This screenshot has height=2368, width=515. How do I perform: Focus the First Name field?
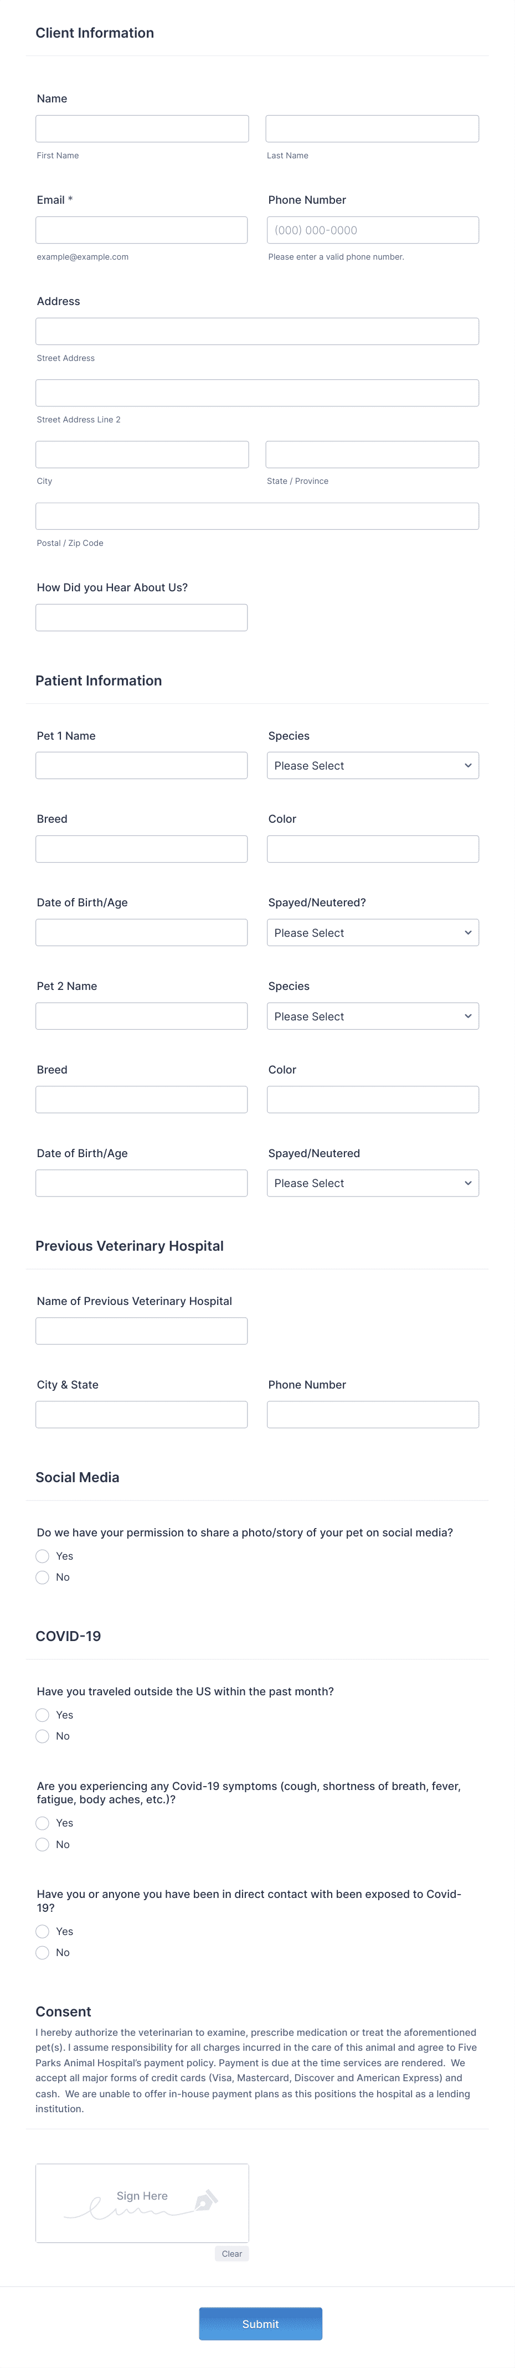(x=142, y=128)
